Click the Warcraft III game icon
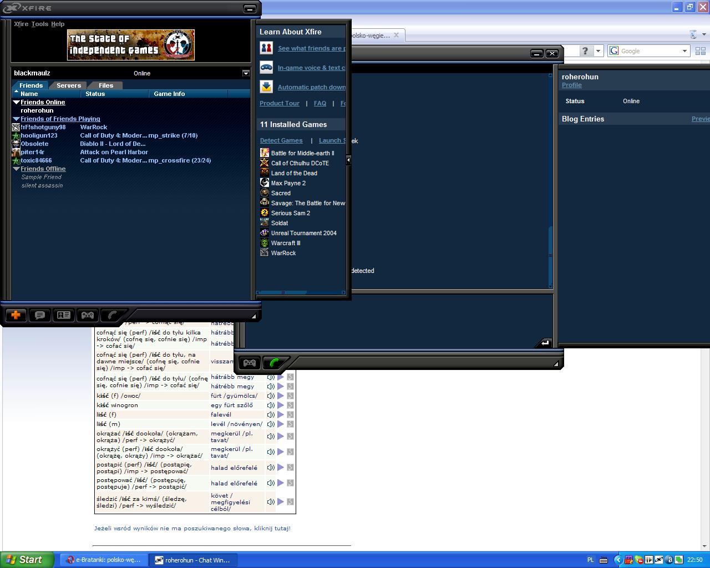 coord(265,243)
